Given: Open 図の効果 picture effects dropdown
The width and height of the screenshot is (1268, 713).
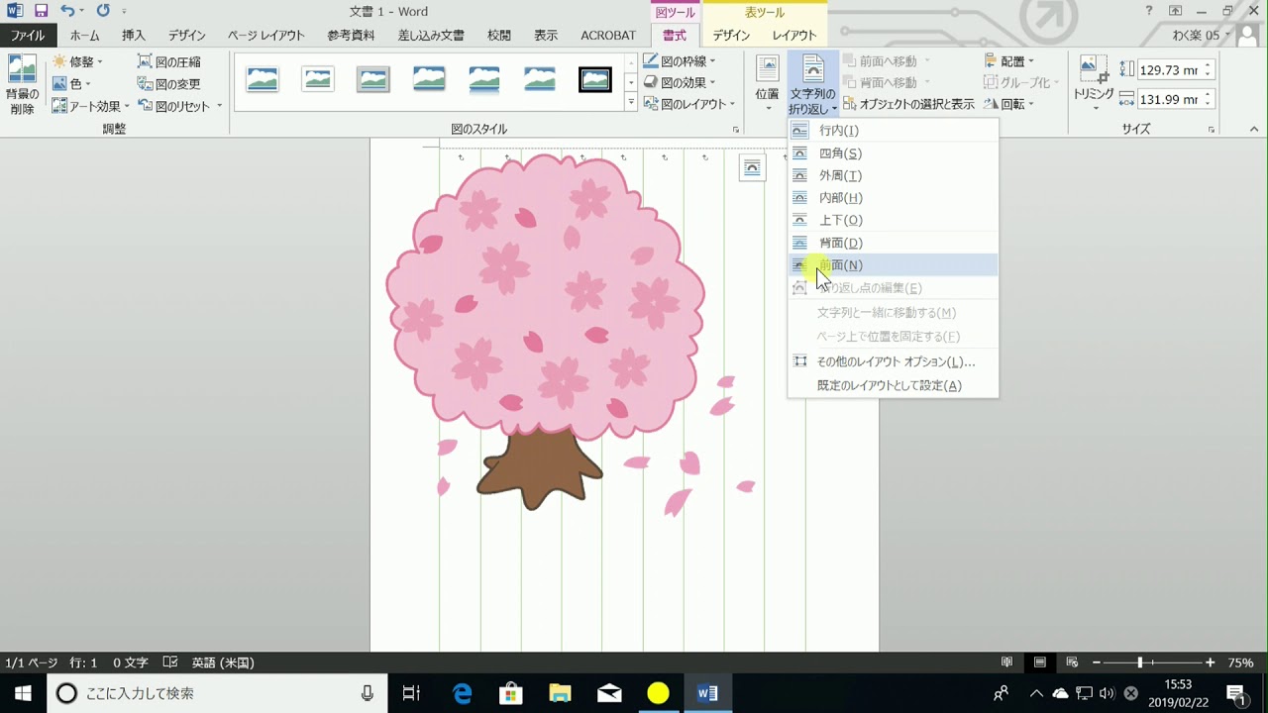Looking at the screenshot, I should tap(680, 83).
